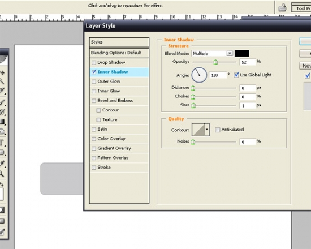Viewport: 311px width, 249px height.
Task: Enable the Outer Glow checkbox
Action: [94, 81]
